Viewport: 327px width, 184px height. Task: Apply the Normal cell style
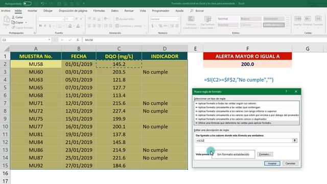(x=227, y=19)
